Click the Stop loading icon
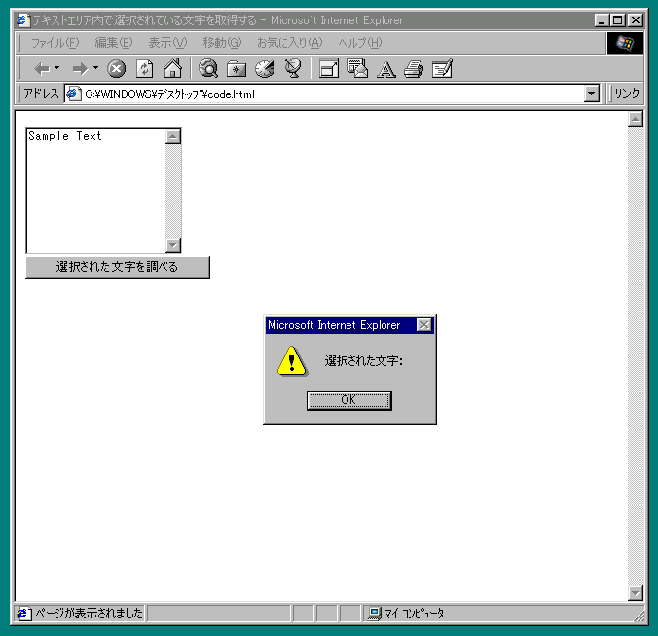 (x=116, y=69)
